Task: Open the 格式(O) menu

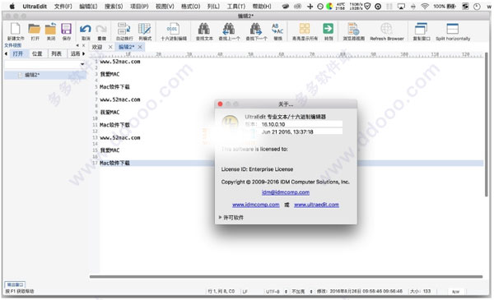Action: pyautogui.click(x=191, y=7)
